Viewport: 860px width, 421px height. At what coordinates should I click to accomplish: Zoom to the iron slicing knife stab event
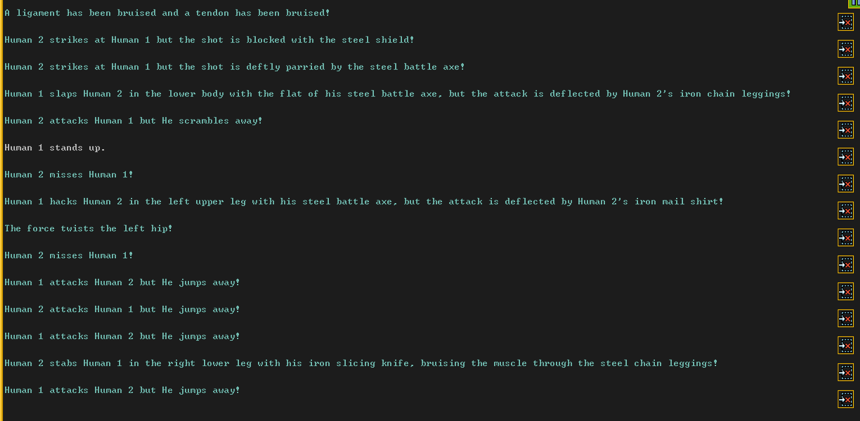tap(845, 373)
